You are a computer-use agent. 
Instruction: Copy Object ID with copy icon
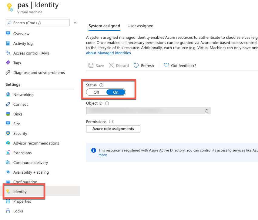(206, 111)
